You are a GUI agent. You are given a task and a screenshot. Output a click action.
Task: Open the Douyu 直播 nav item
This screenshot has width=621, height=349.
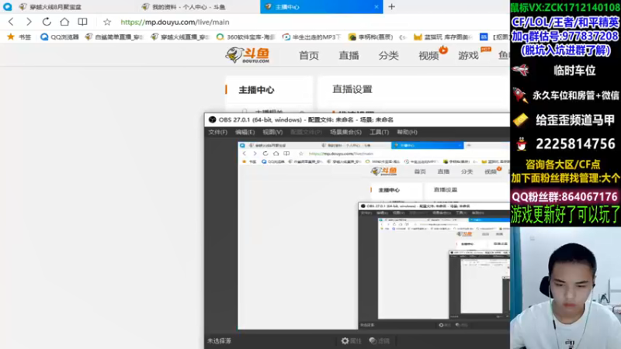349,55
